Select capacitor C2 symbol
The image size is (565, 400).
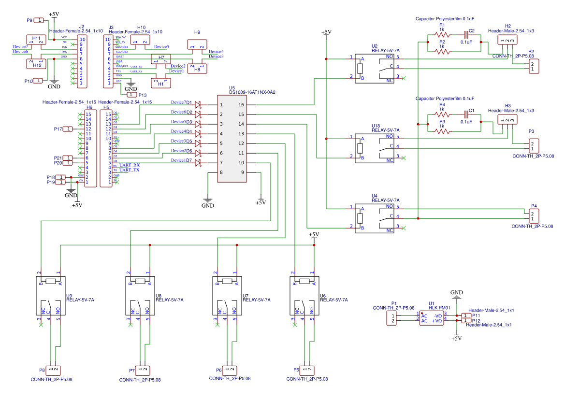[466, 35]
